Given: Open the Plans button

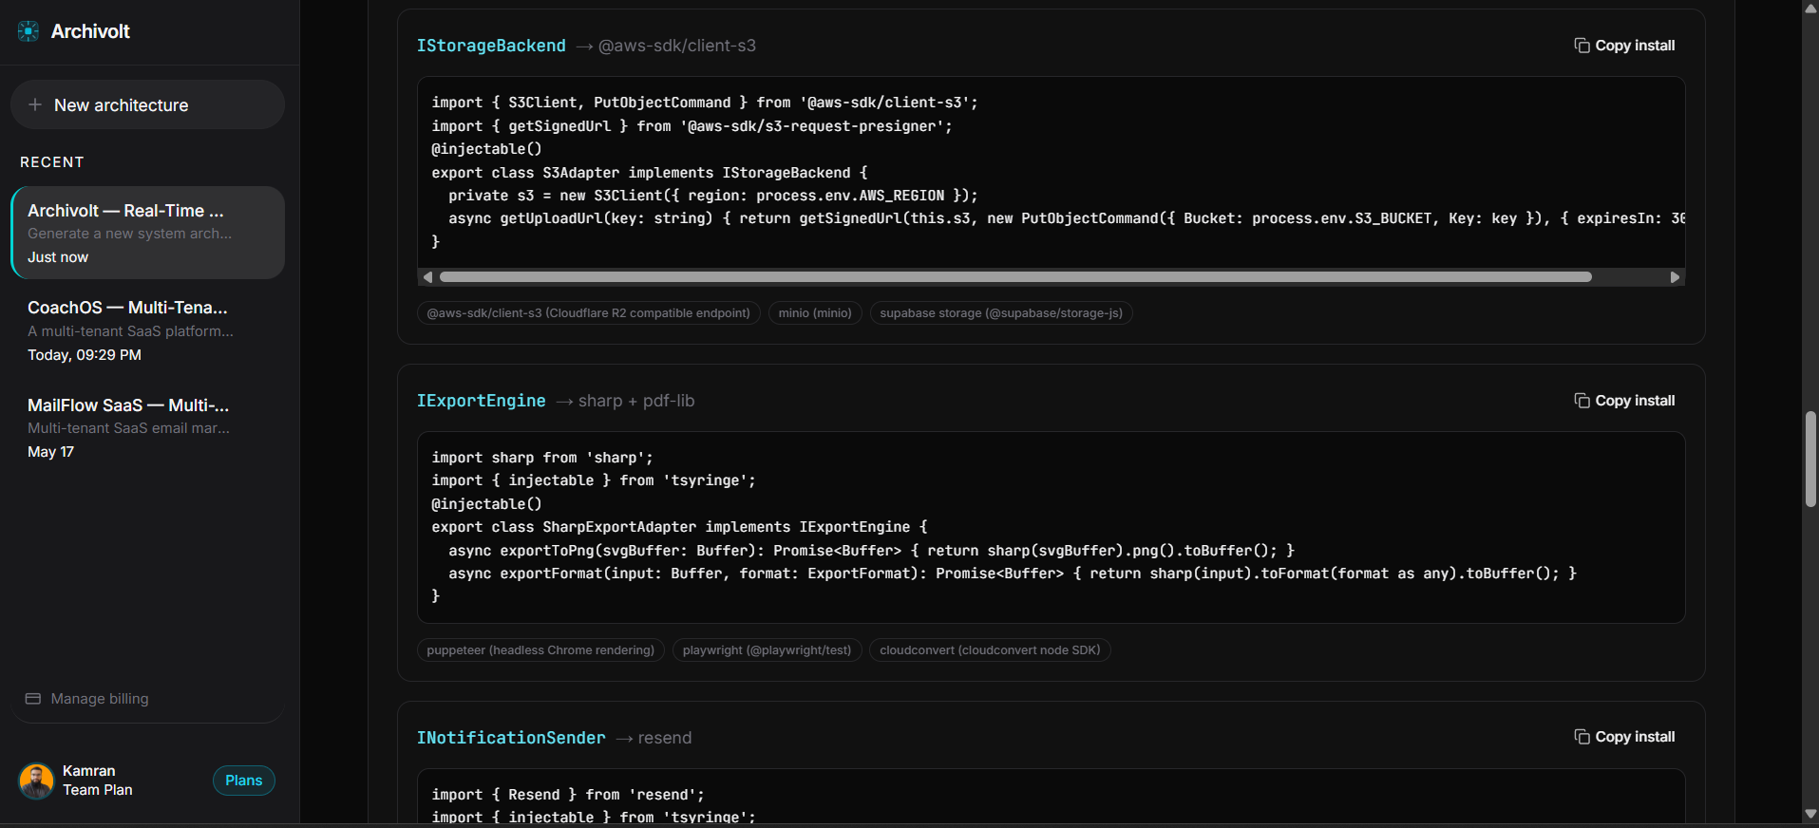Looking at the screenshot, I should [x=244, y=781].
